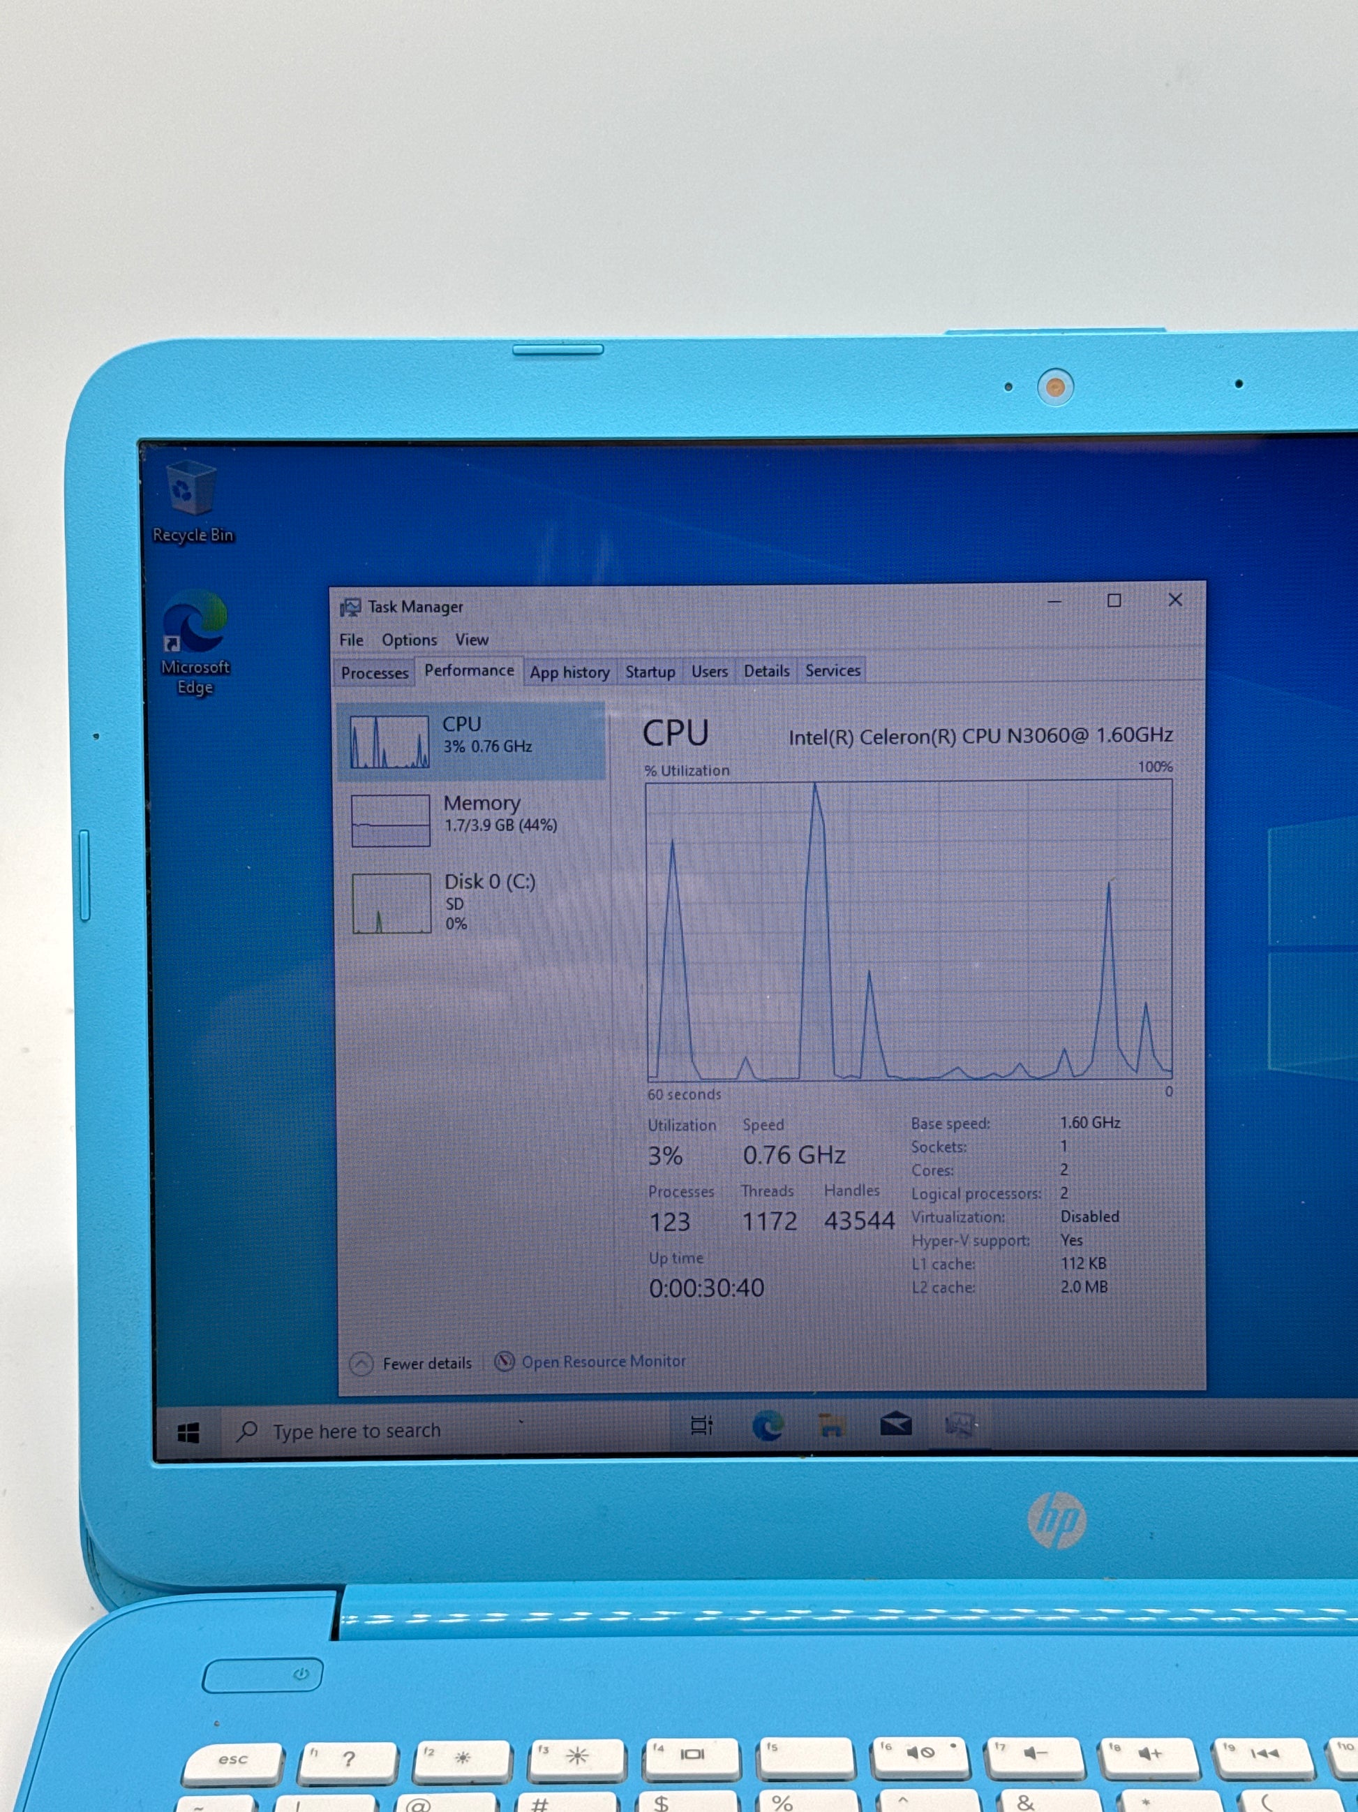Screen dimensions: 1358x1812
Task: Open the Options menu
Action: [x=409, y=640]
